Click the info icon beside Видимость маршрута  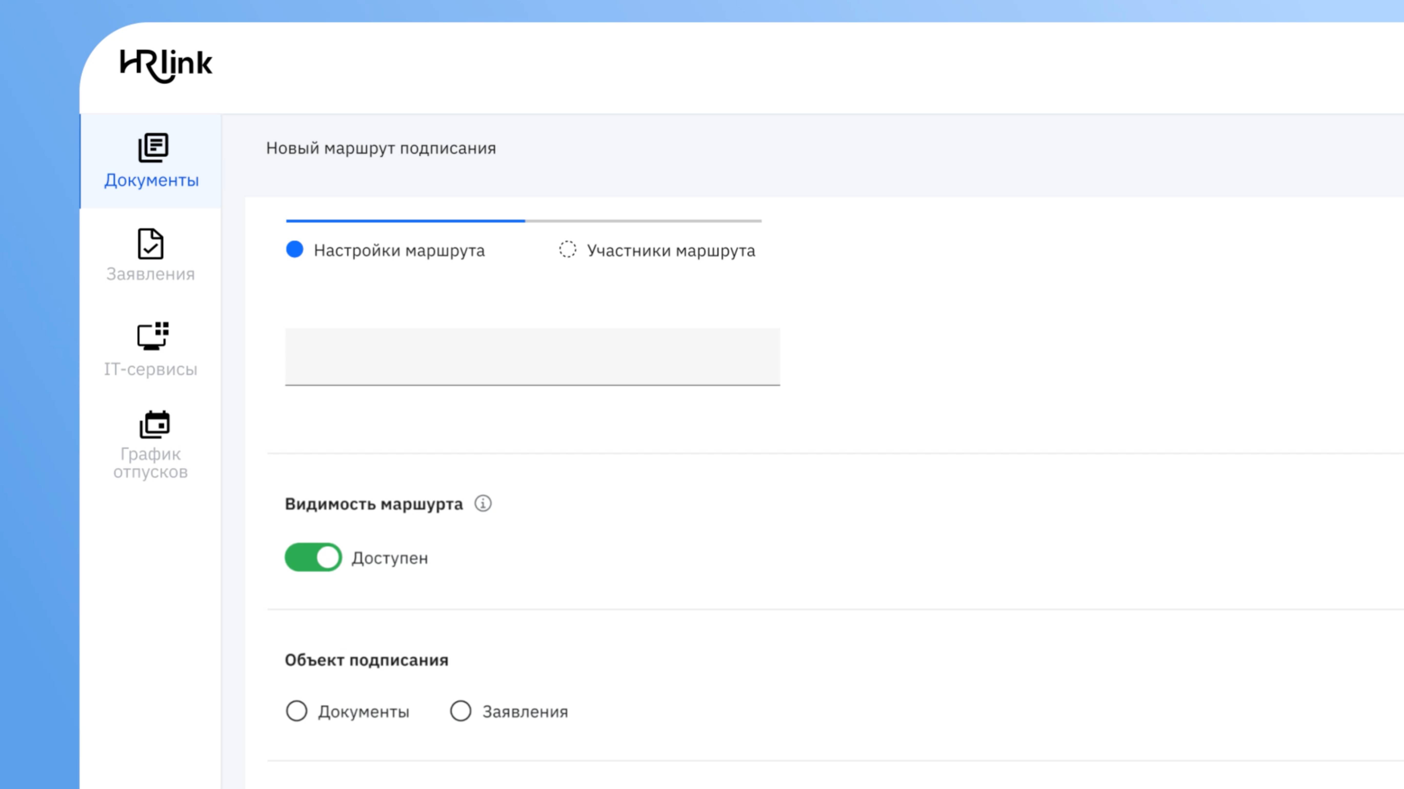pos(482,503)
